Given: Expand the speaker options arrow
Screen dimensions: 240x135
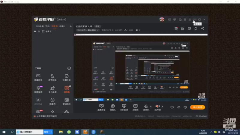Looking at the screenshot, I should point(162,106).
